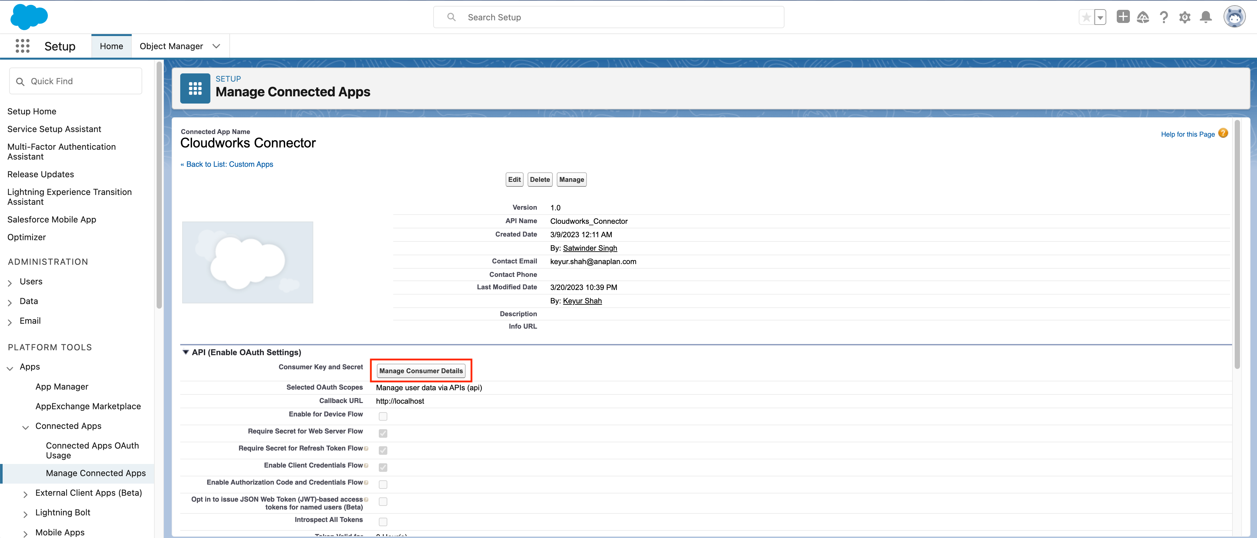Open the notifications bell

pos(1206,17)
